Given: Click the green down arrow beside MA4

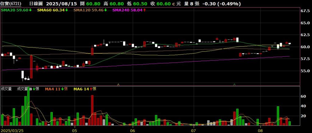Looking at the screenshot, I should [63, 89].
